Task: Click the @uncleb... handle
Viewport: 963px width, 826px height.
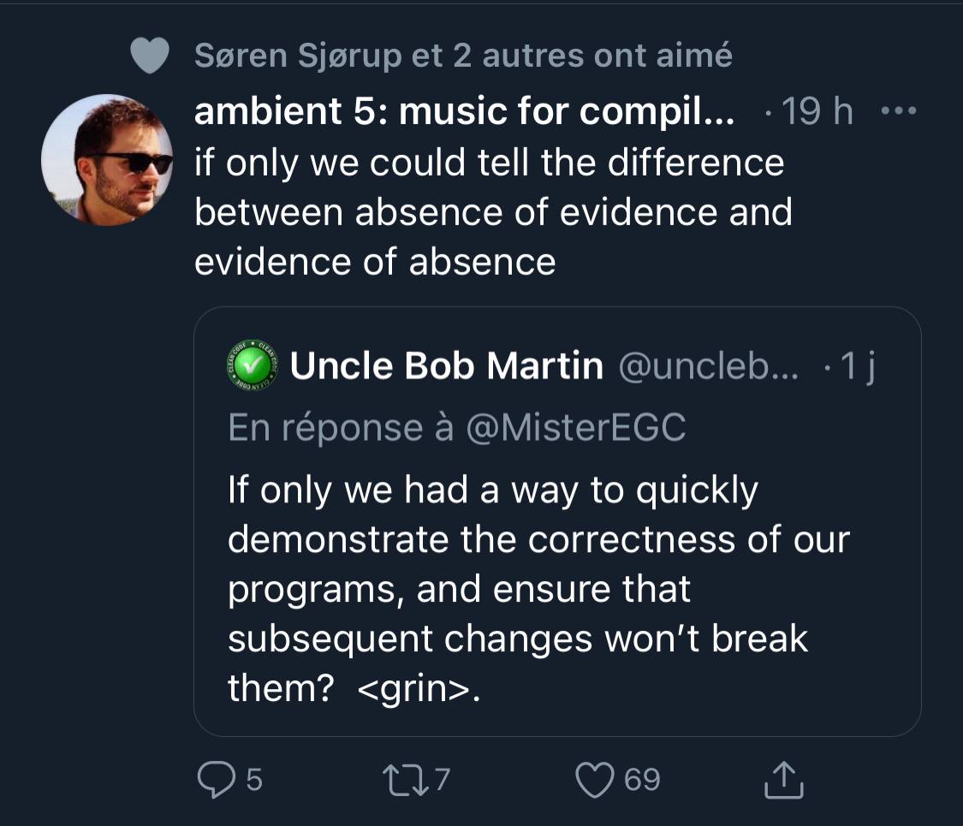Action: (707, 367)
